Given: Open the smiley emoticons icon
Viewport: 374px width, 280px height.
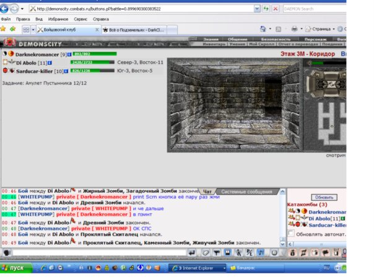Looking at the screenshot, I should coord(274,253).
